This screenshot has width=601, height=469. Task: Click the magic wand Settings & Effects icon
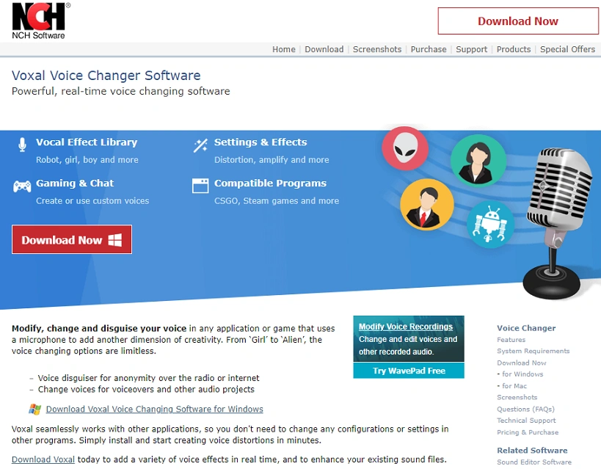[200, 145]
